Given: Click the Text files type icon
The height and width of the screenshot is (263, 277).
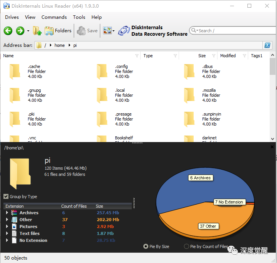Looking at the screenshot, I should 14,233.
